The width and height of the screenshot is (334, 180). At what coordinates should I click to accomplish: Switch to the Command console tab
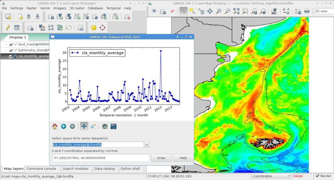41,169
